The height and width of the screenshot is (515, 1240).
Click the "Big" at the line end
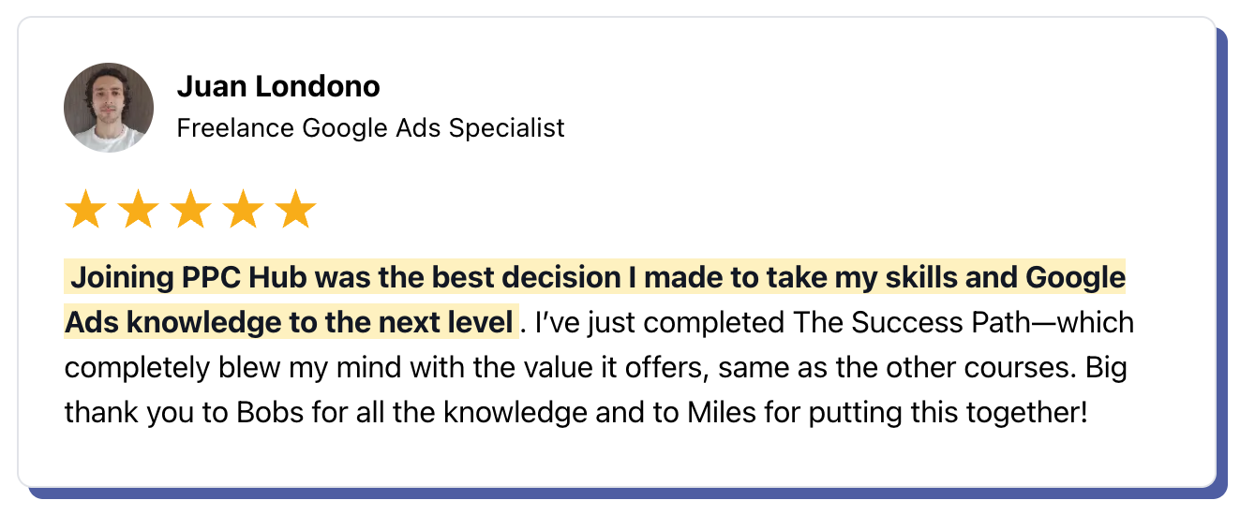click(x=1106, y=367)
